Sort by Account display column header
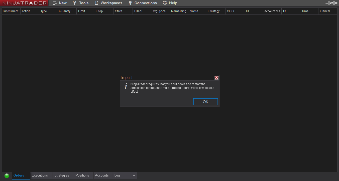The width and height of the screenshot is (339, 181). (x=272, y=11)
